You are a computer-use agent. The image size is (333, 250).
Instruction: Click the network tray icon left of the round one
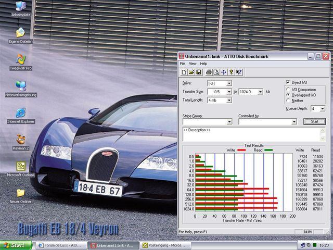pyautogui.click(x=303, y=245)
